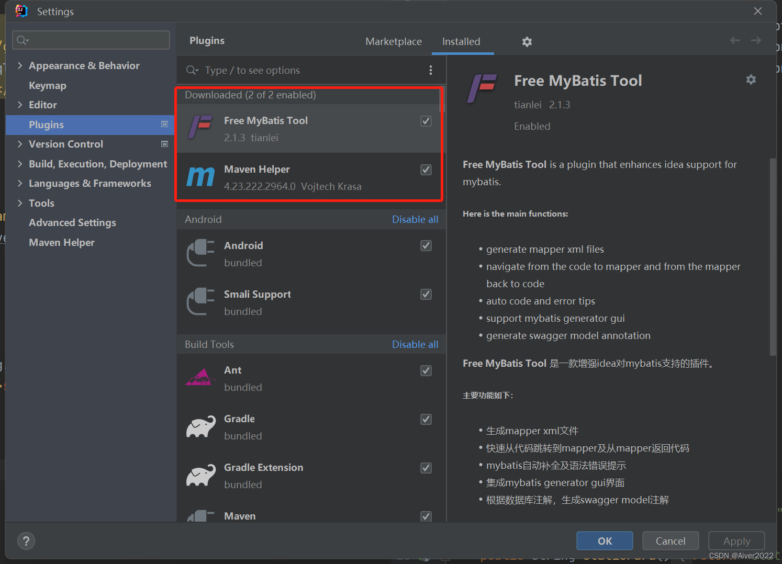782x564 pixels.
Task: Open the Free MyBatis Tool detail gear menu
Action: 751,80
